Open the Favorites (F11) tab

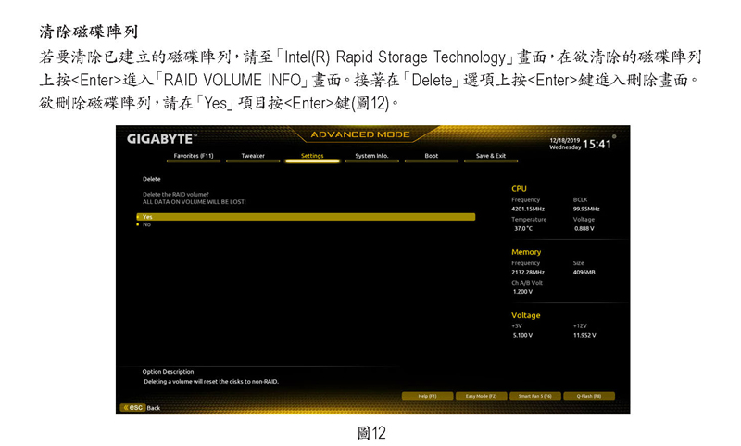coord(194,156)
